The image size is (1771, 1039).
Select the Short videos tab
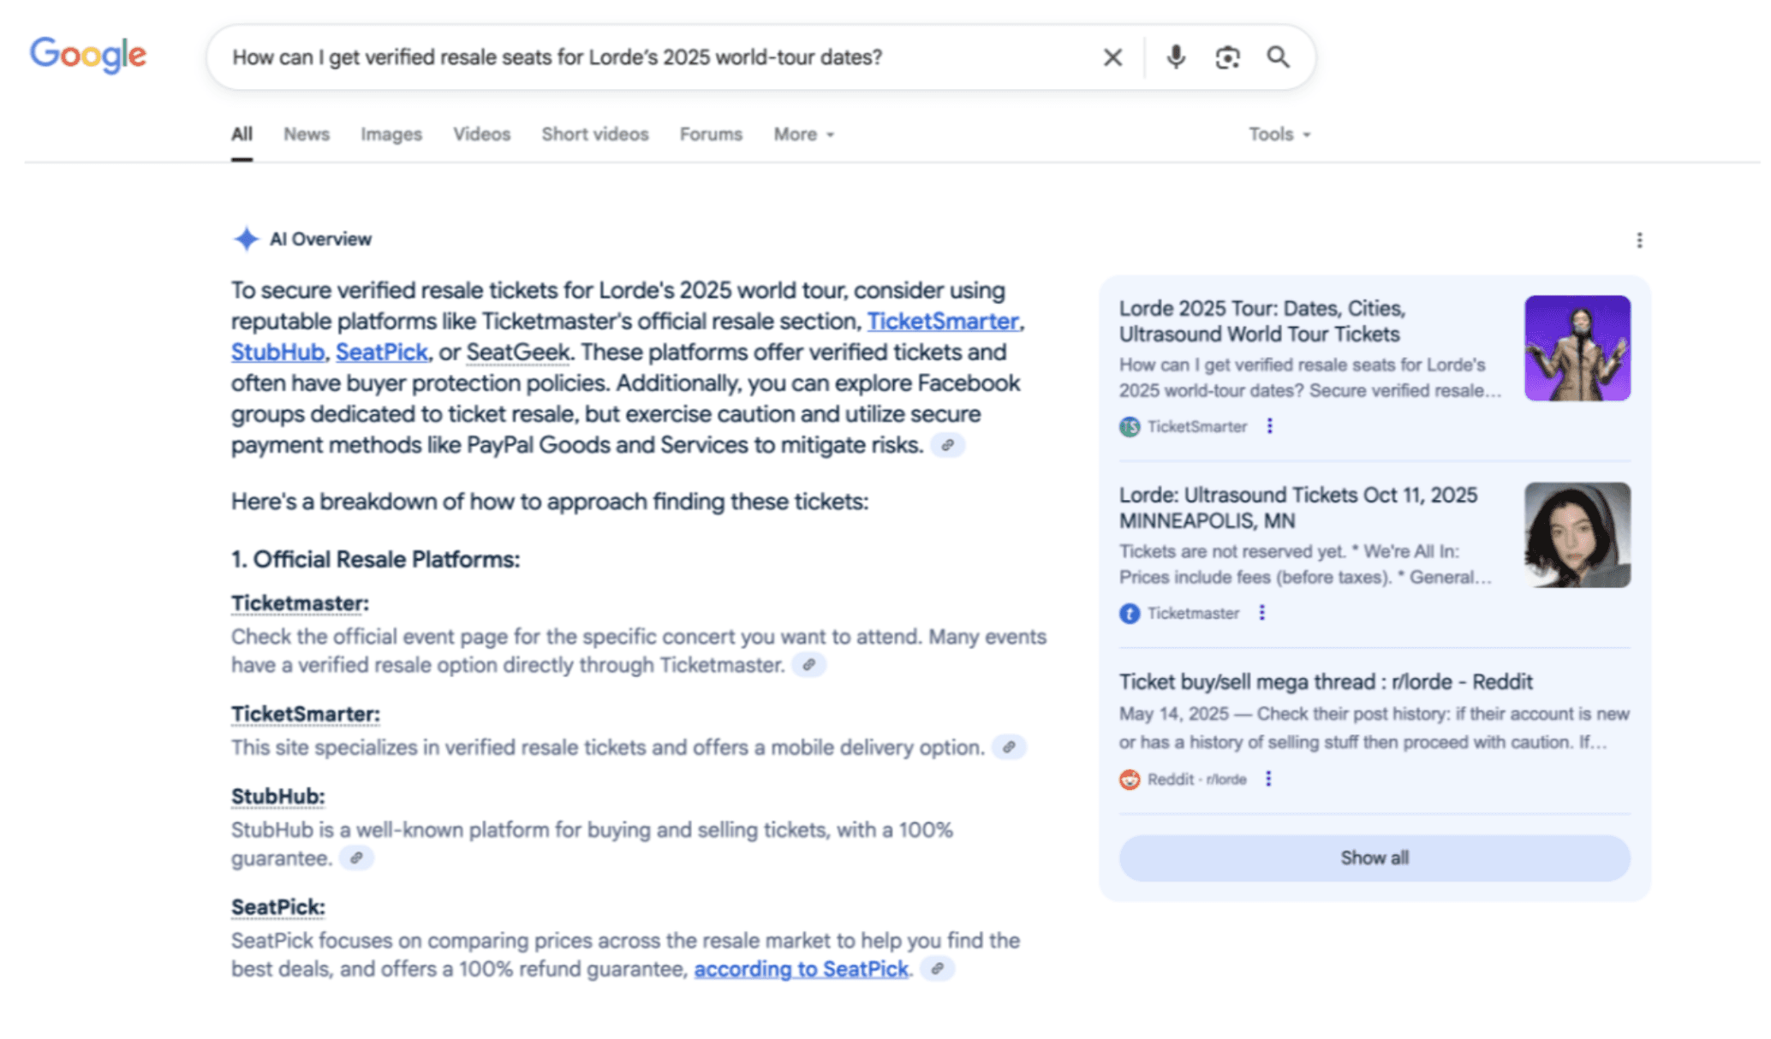594,134
